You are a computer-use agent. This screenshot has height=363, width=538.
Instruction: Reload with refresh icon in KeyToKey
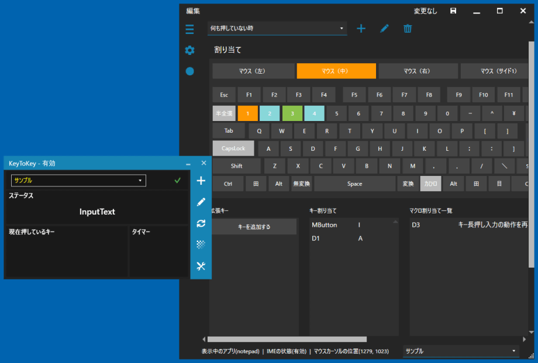[201, 223]
